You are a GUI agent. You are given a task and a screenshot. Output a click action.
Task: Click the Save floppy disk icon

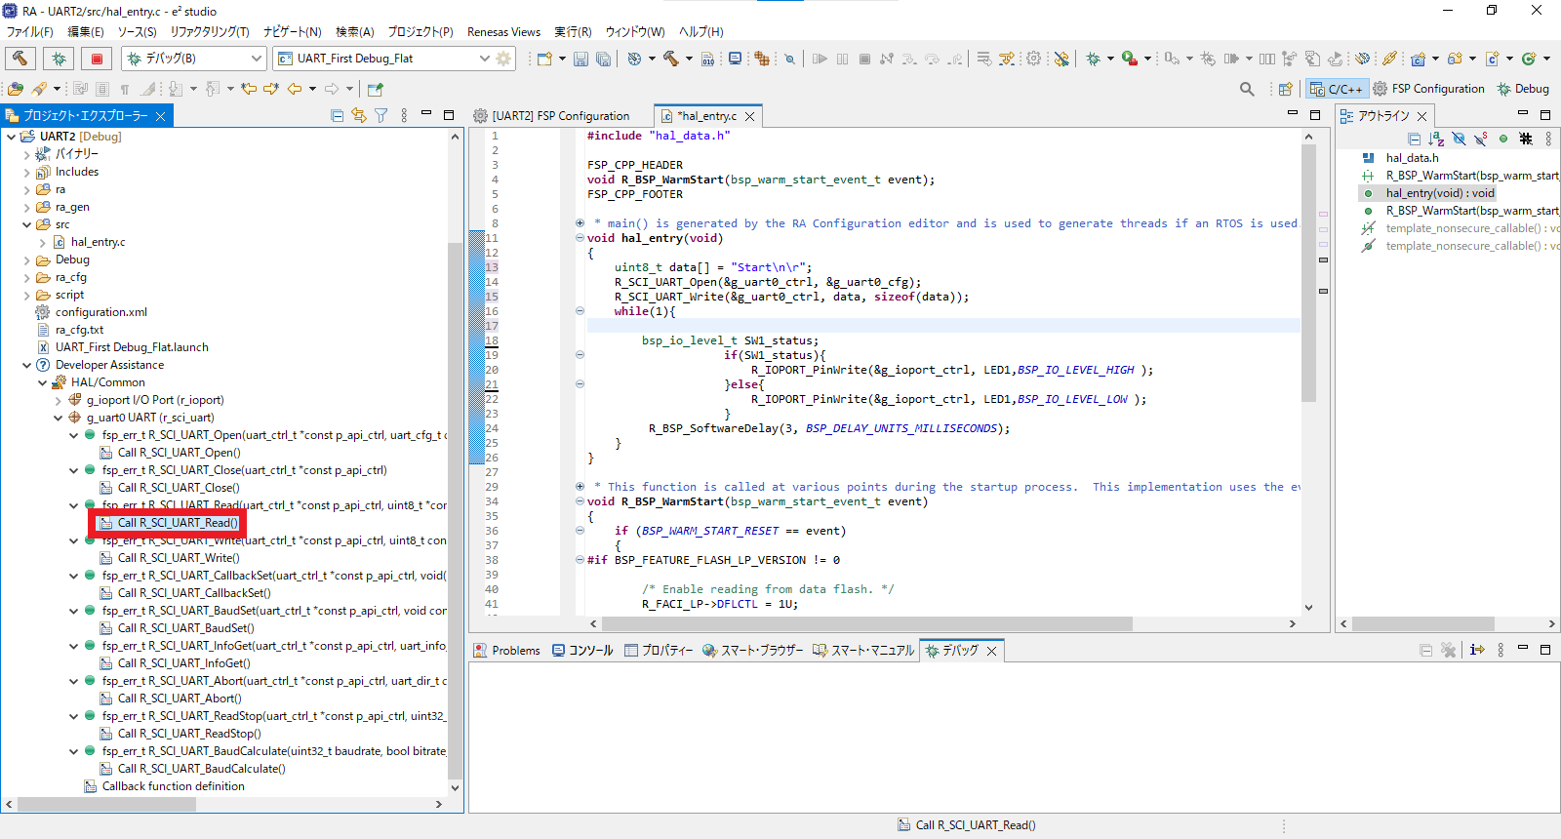click(x=580, y=59)
